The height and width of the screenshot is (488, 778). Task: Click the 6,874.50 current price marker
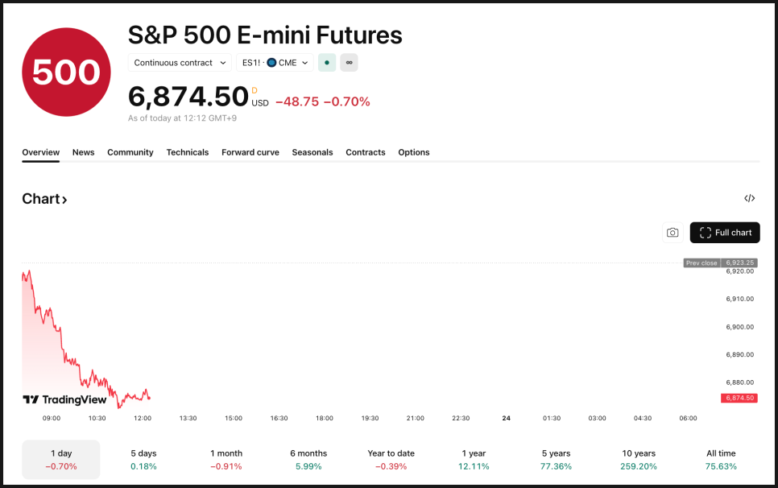(x=739, y=398)
